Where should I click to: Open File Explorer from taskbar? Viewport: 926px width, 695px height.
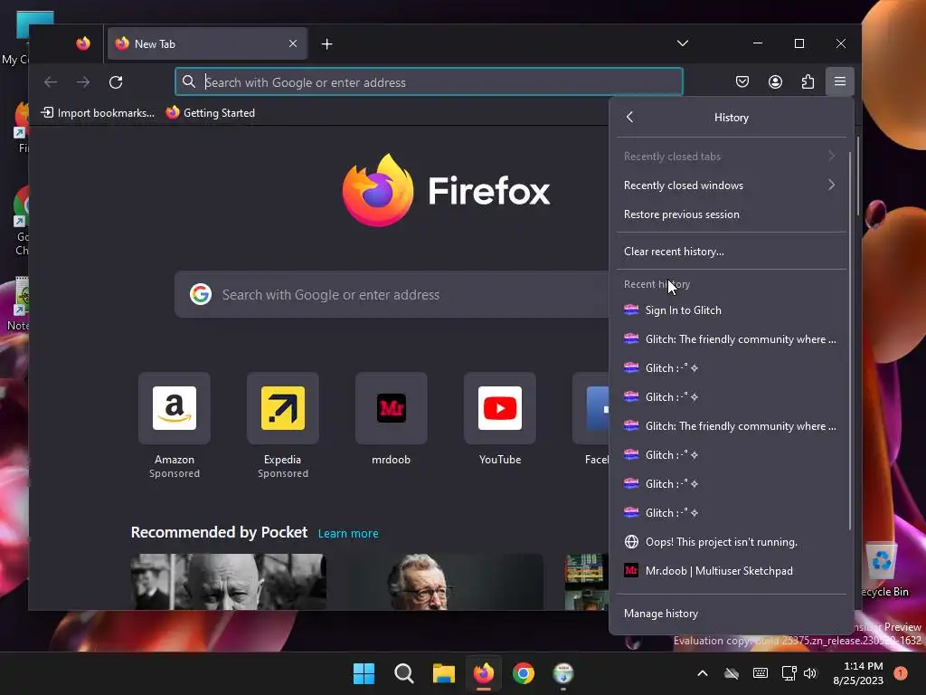[x=443, y=673]
